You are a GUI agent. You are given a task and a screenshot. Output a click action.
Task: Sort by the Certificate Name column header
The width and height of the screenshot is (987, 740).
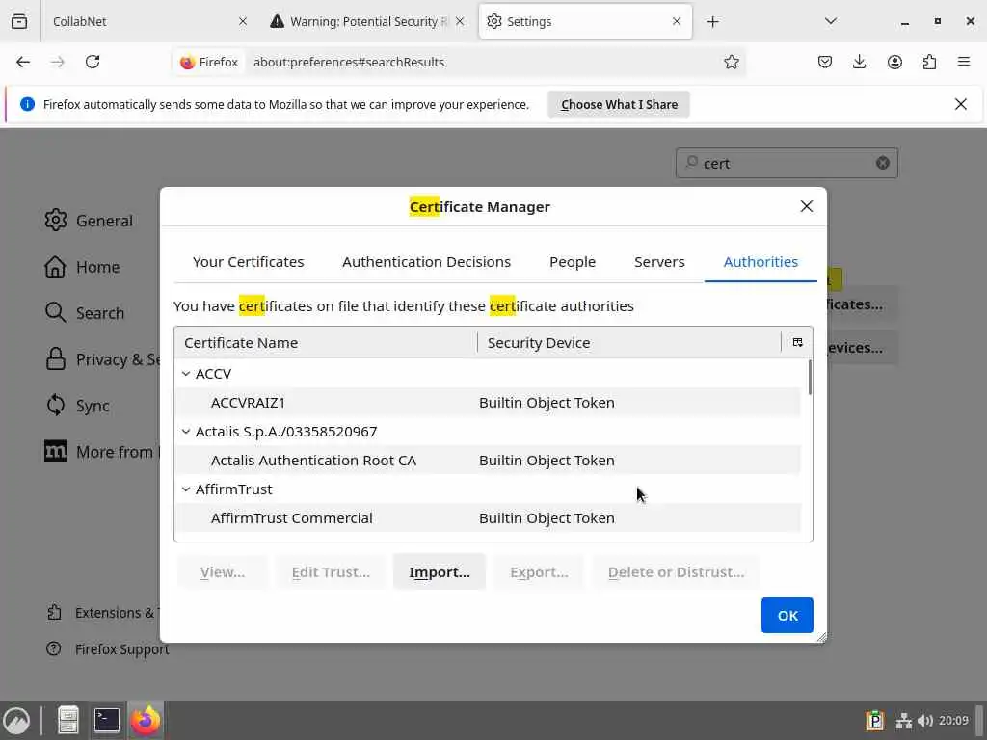(x=326, y=342)
